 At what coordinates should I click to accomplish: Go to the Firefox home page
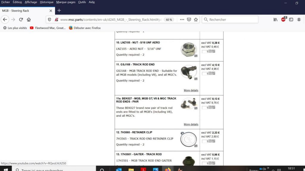tap(29, 20)
